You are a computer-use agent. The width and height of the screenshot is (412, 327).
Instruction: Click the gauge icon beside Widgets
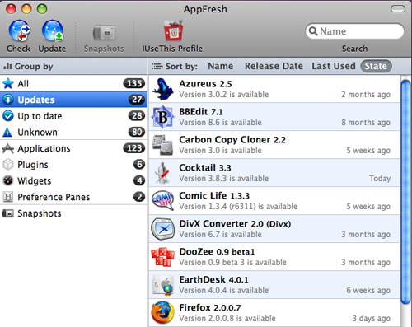coord(8,180)
